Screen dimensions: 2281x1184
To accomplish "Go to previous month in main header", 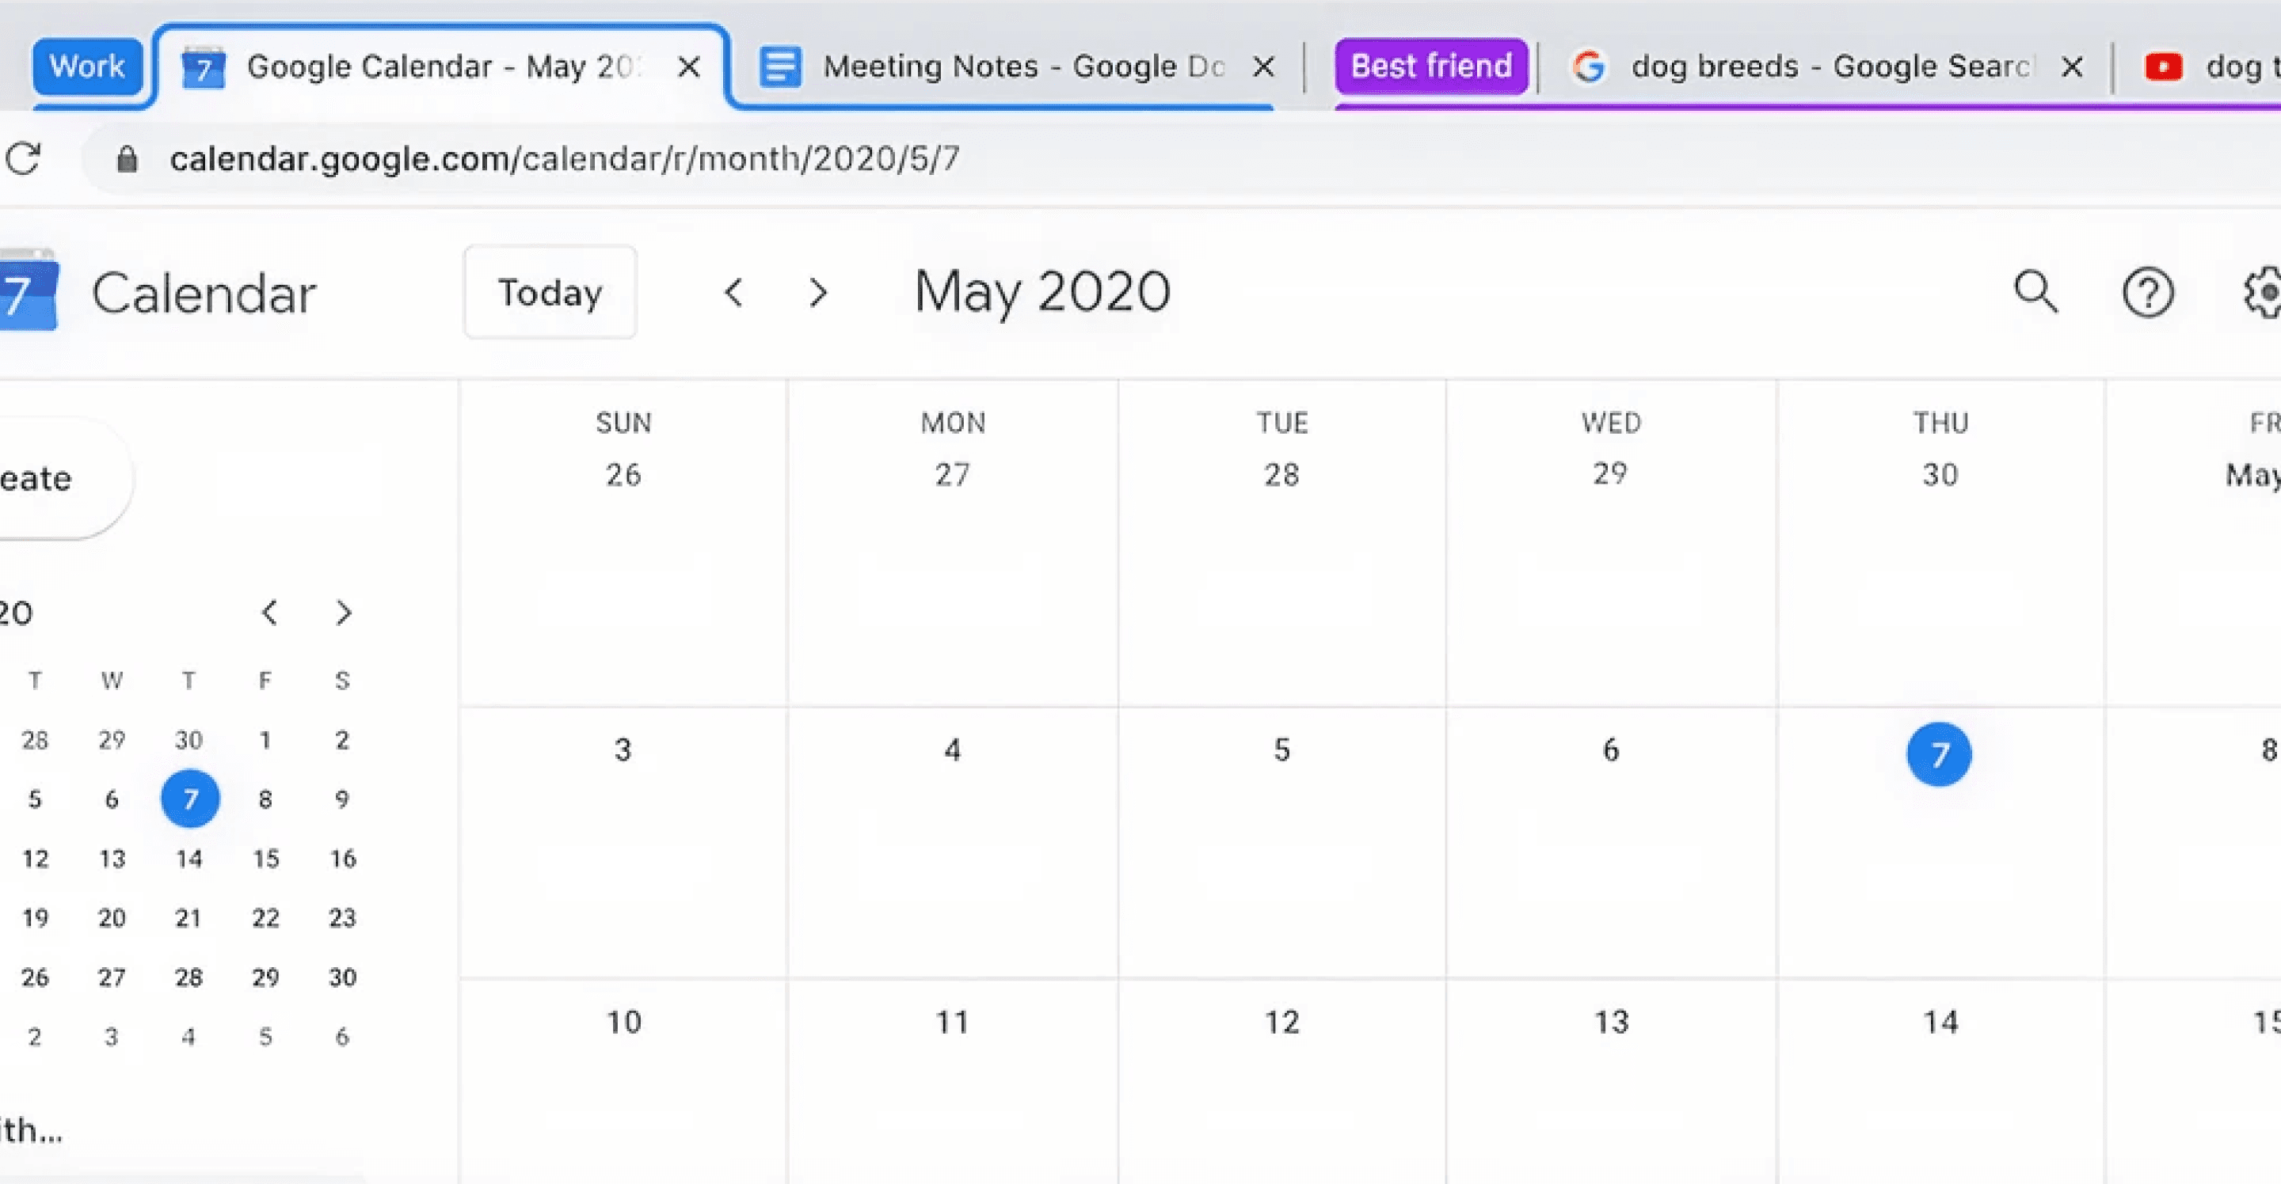I will (733, 292).
